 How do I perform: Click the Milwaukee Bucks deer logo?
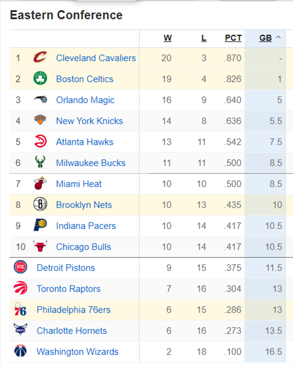40,162
